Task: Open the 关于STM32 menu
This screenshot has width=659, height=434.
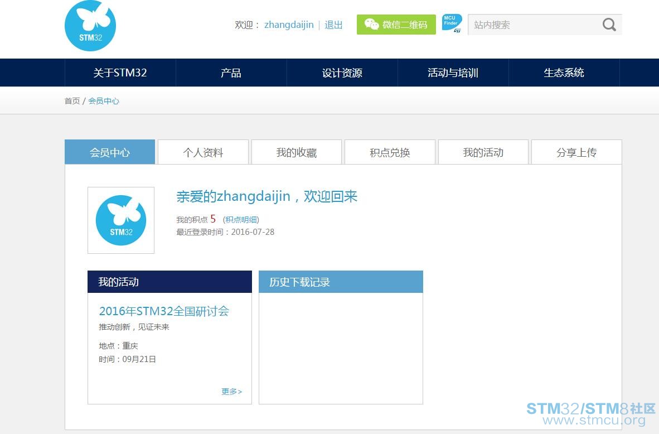Action: coord(120,73)
